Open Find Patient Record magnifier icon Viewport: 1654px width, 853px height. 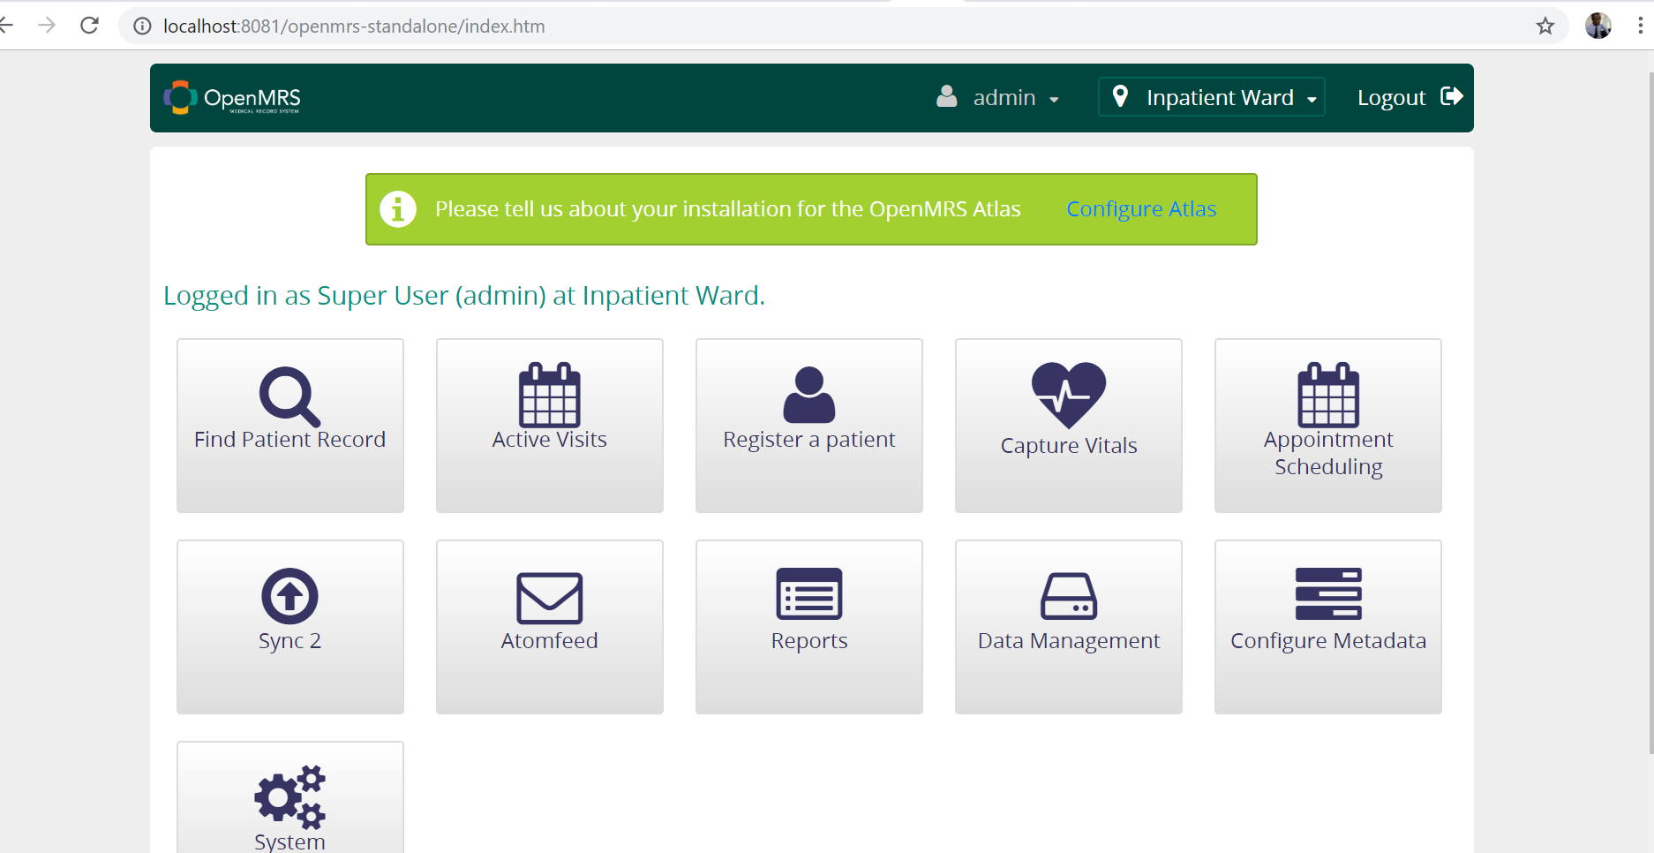(x=289, y=396)
